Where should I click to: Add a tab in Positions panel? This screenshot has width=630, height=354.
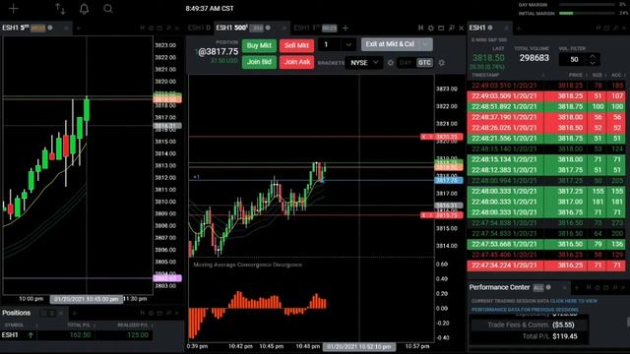point(75,313)
